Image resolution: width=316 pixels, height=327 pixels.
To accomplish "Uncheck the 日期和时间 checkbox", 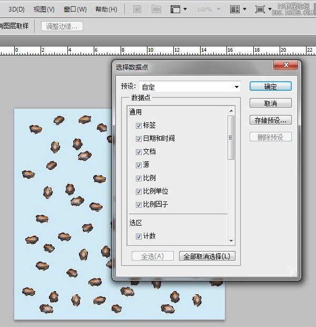I will pos(139,139).
